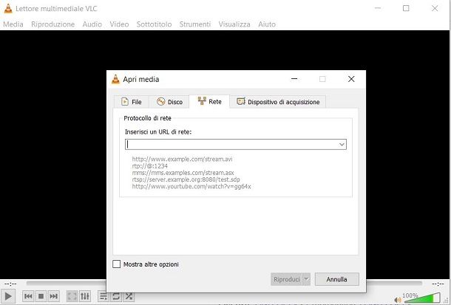Viewport: 451px width, 305px height.
Task: Toggle the playlist view icon
Action: [x=103, y=296]
